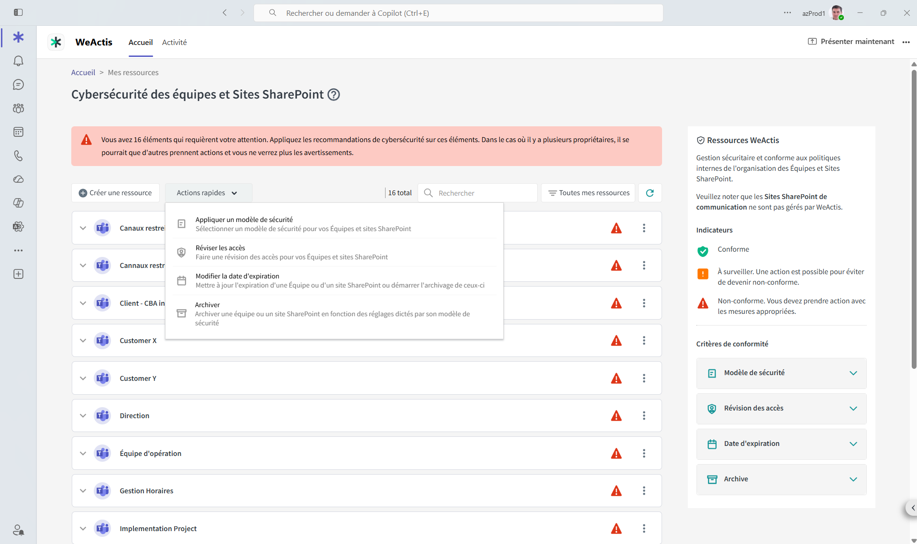Click the Teams icon of Implementation Project
The image size is (917, 544).
pos(102,529)
